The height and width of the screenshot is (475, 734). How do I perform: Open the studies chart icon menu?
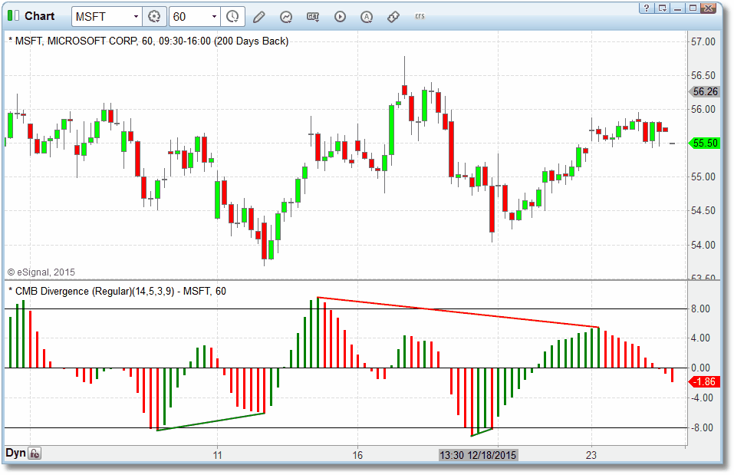286,18
